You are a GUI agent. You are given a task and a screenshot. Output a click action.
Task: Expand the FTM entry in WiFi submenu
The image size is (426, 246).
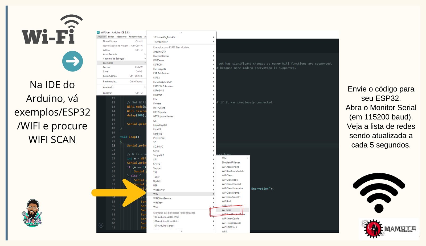click(x=232, y=158)
